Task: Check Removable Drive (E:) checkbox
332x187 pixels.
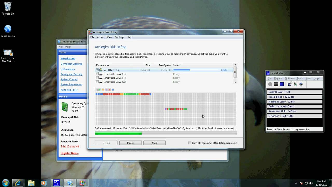Action: 97,74
